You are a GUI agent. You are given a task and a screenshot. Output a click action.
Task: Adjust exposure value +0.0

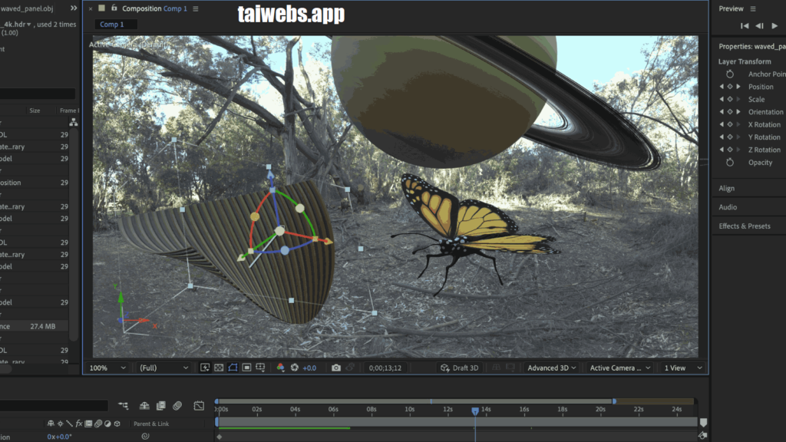[309, 368]
